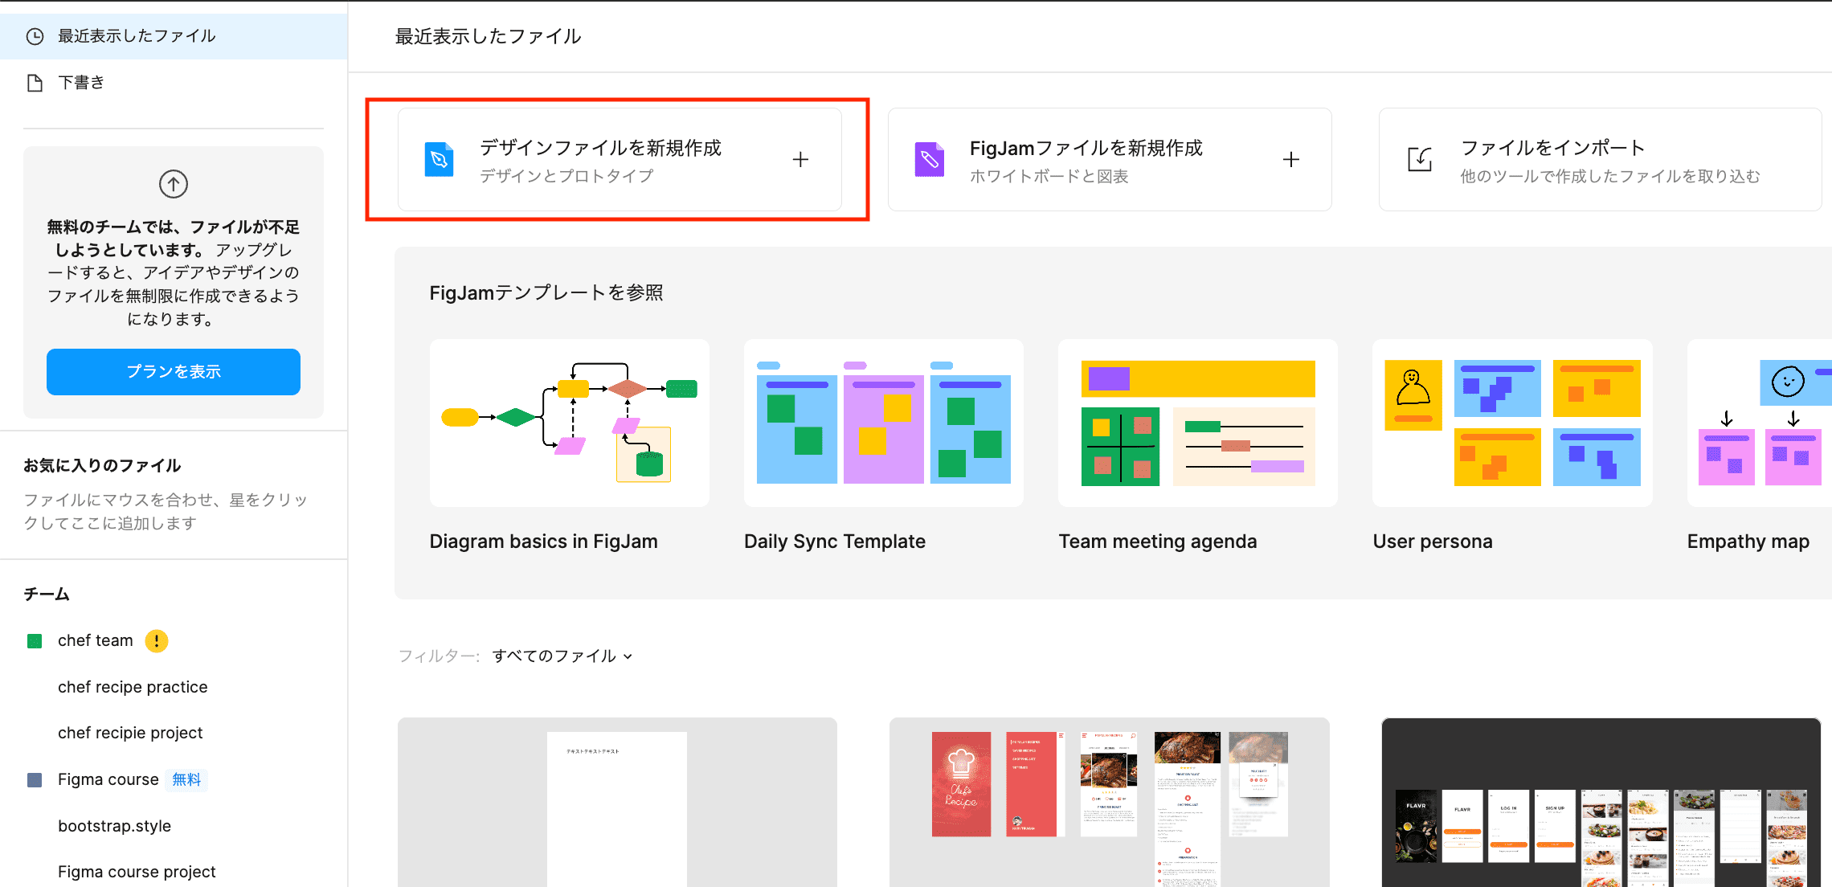The image size is (1832, 887).
Task: Click the plus icon on デザインファイルを新規作成
Action: (x=800, y=160)
